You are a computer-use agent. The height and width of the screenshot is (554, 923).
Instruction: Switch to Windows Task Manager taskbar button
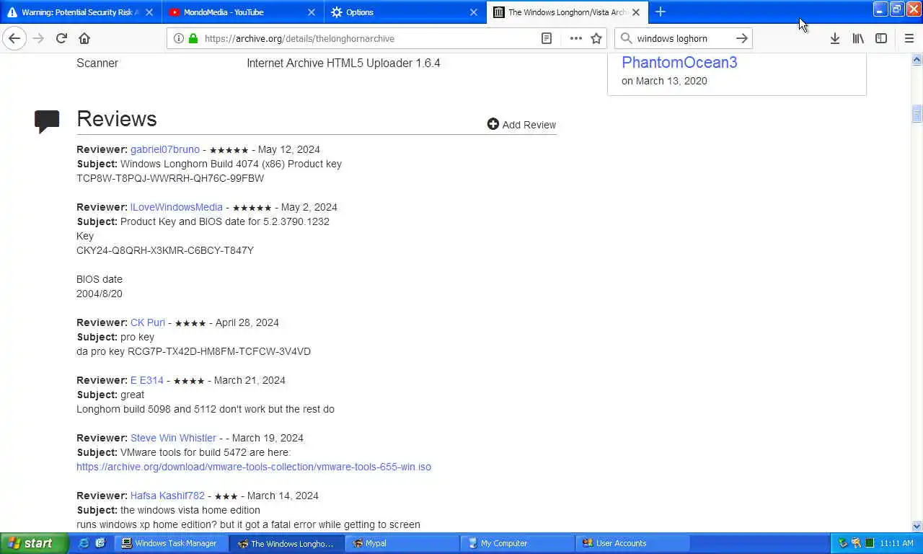tap(171, 543)
